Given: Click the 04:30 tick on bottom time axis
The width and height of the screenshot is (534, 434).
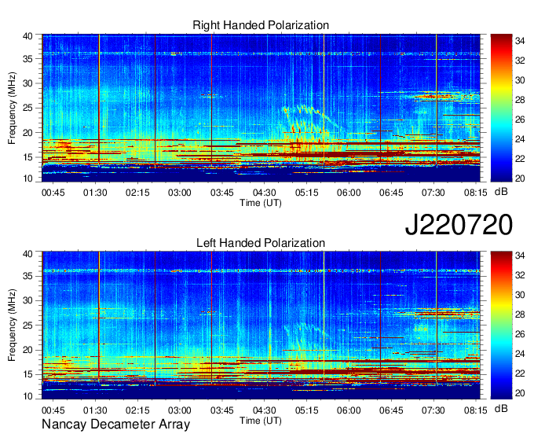Looking at the screenshot, I should pos(265,410).
